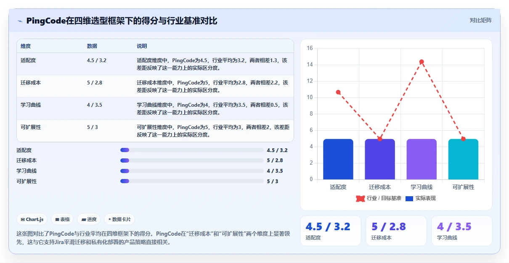Screen dimensions: 509x263
Task: Click the 5 / 3 value in the table
Action: pyautogui.click(x=93, y=127)
